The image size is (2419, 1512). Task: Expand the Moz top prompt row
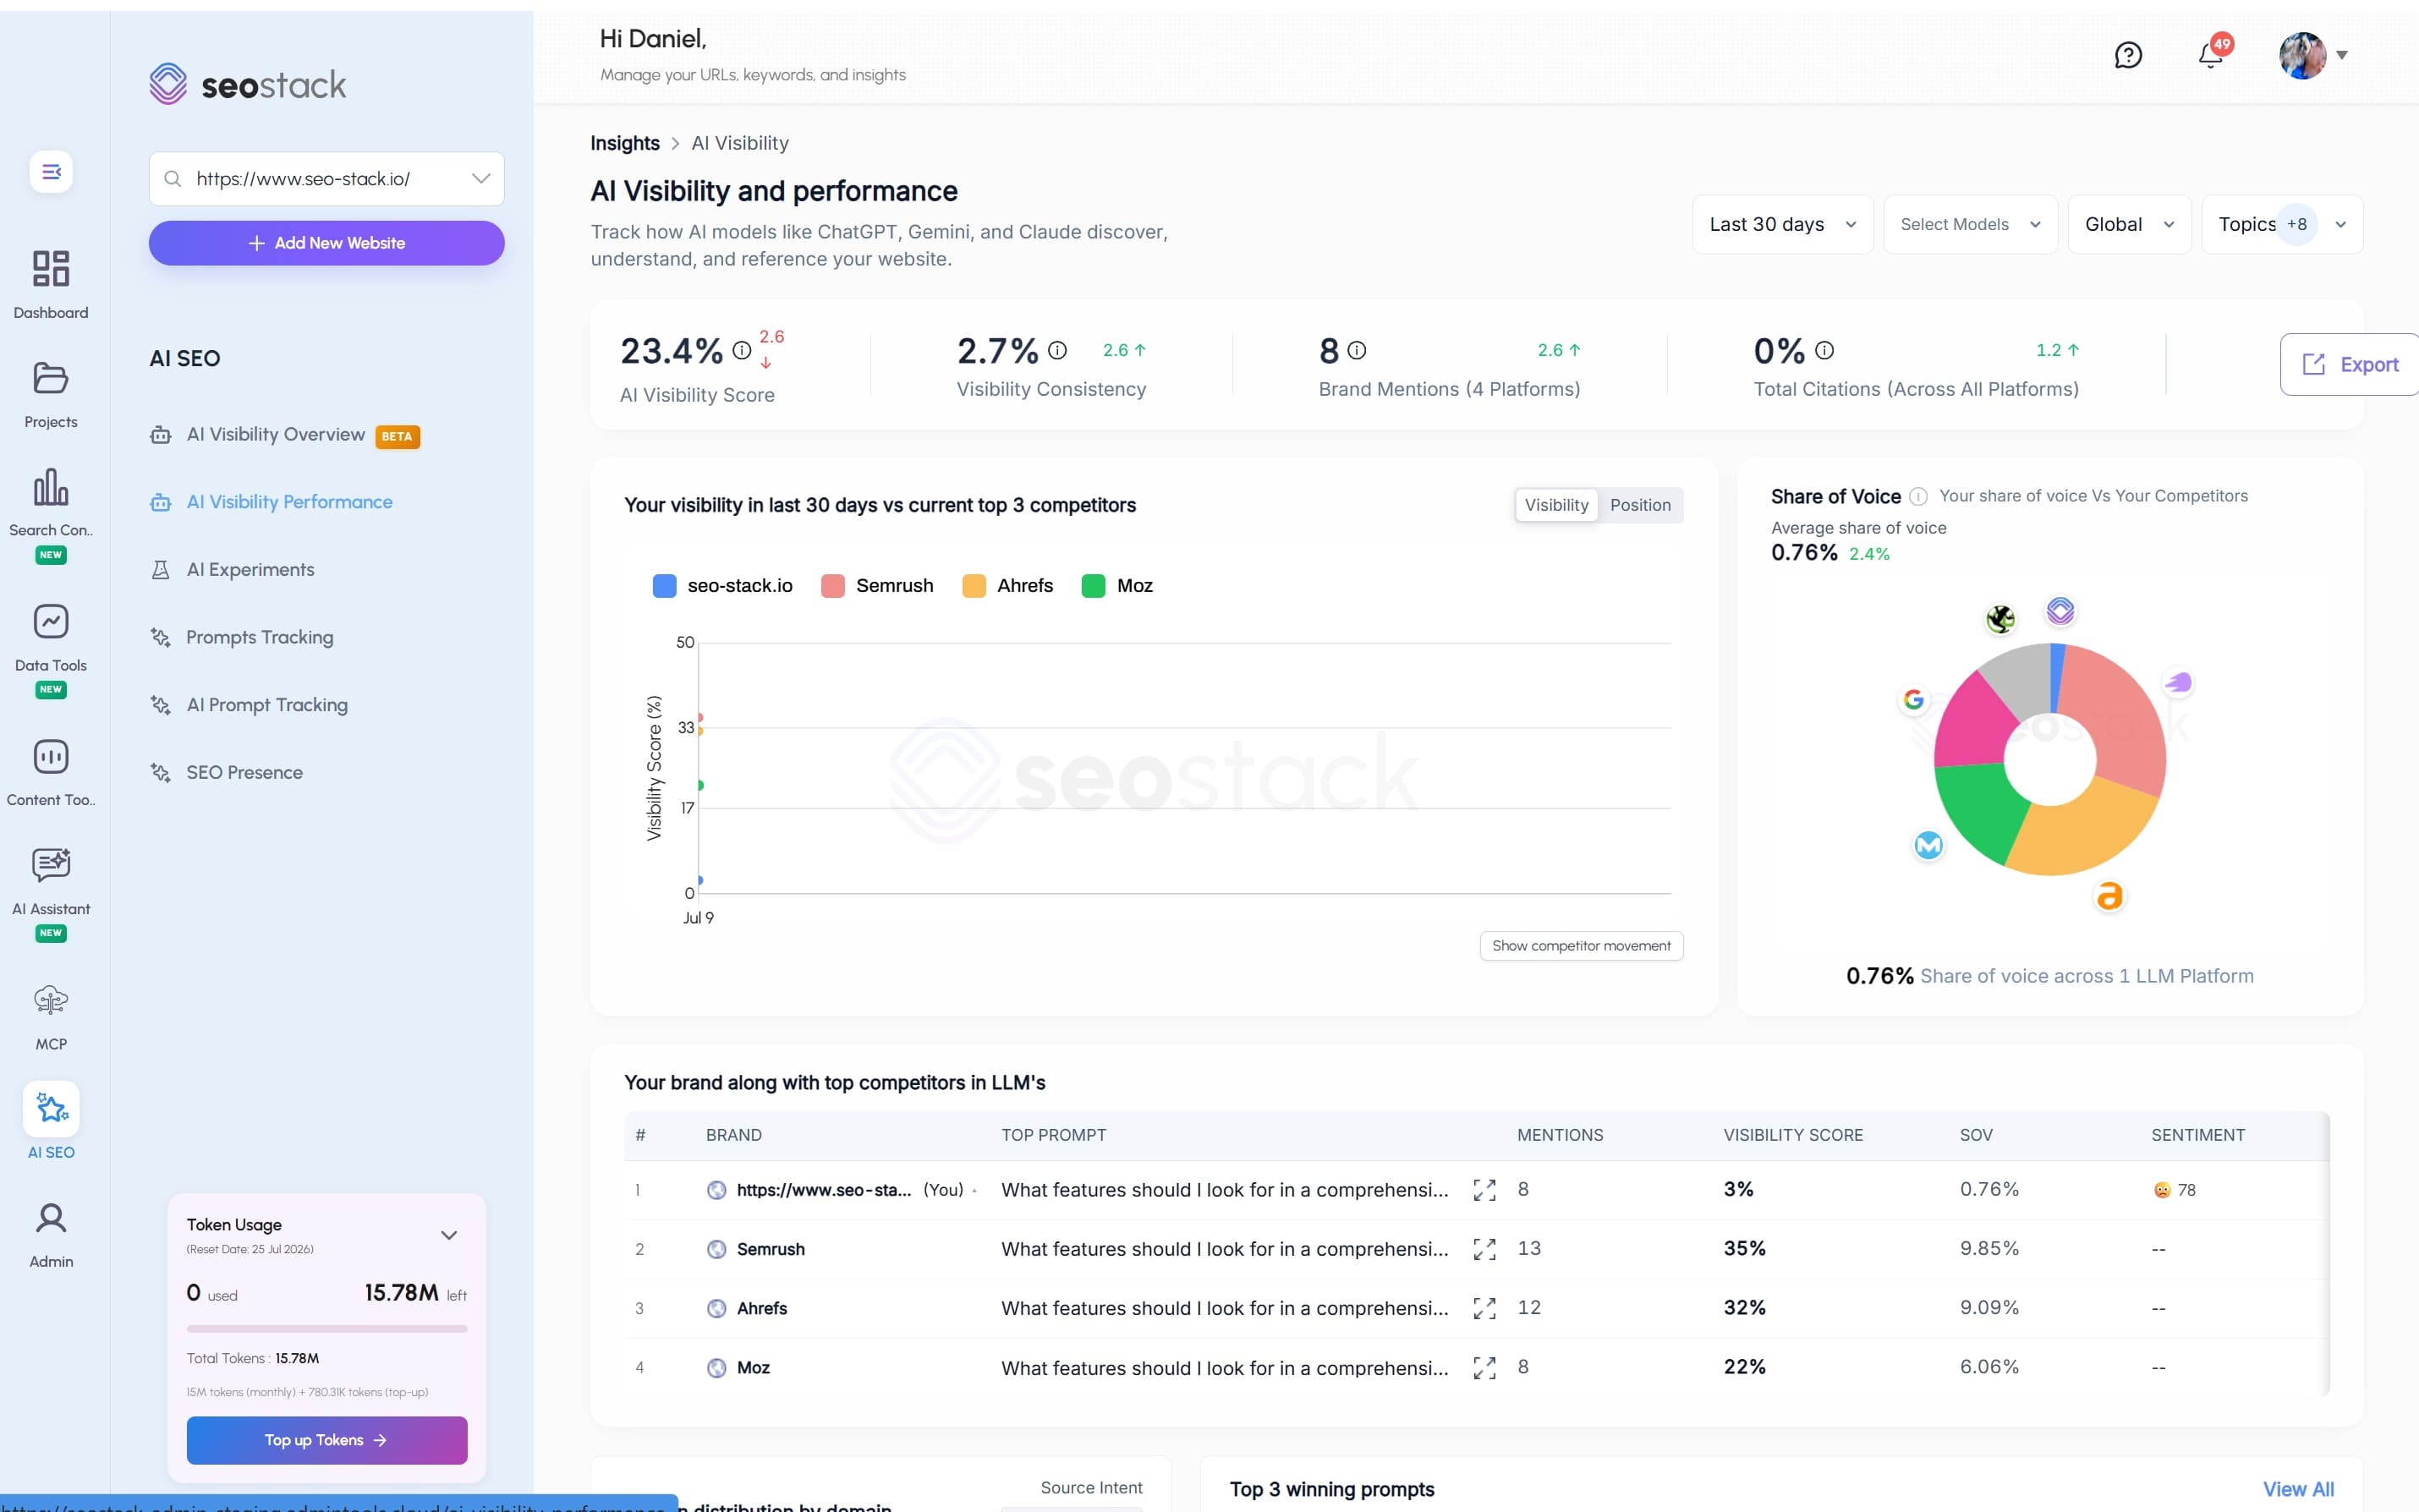[1484, 1367]
